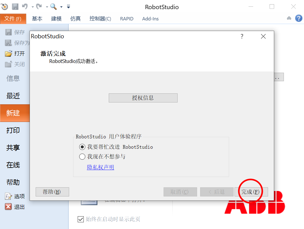Switch to the 基本 ribbon tab
Image resolution: width=304 pixels, height=229 pixels.
pos(37,19)
